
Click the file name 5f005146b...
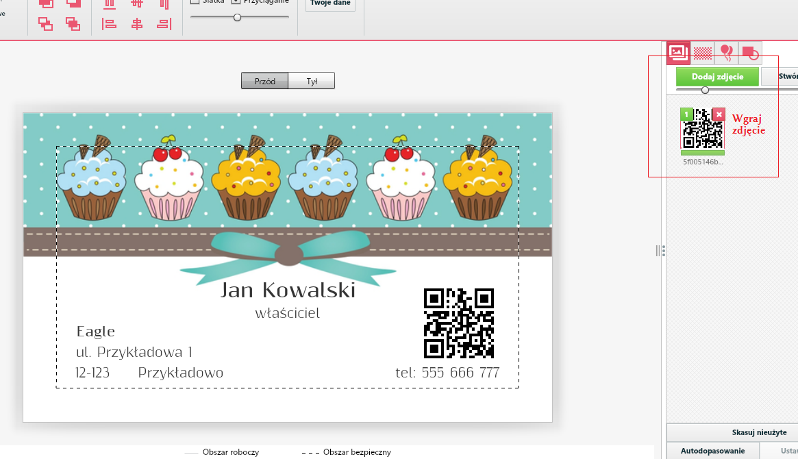pos(703,162)
